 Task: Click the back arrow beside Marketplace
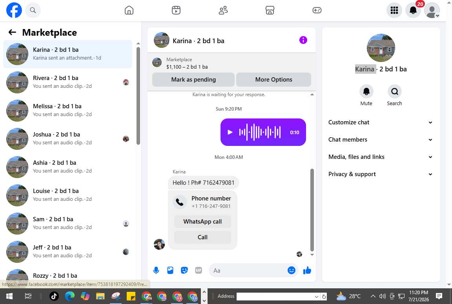click(x=12, y=32)
